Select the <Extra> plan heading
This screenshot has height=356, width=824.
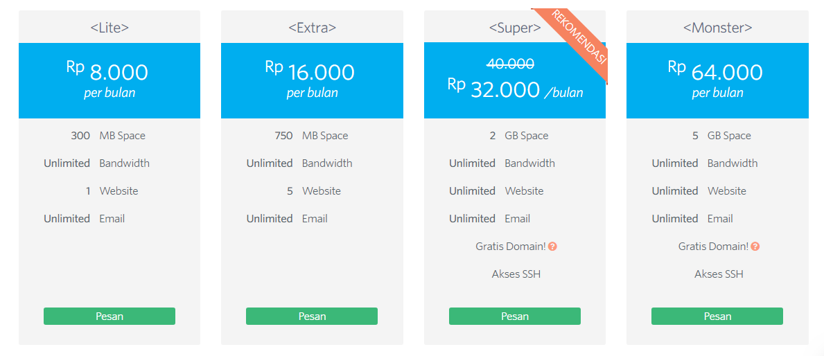click(x=312, y=28)
